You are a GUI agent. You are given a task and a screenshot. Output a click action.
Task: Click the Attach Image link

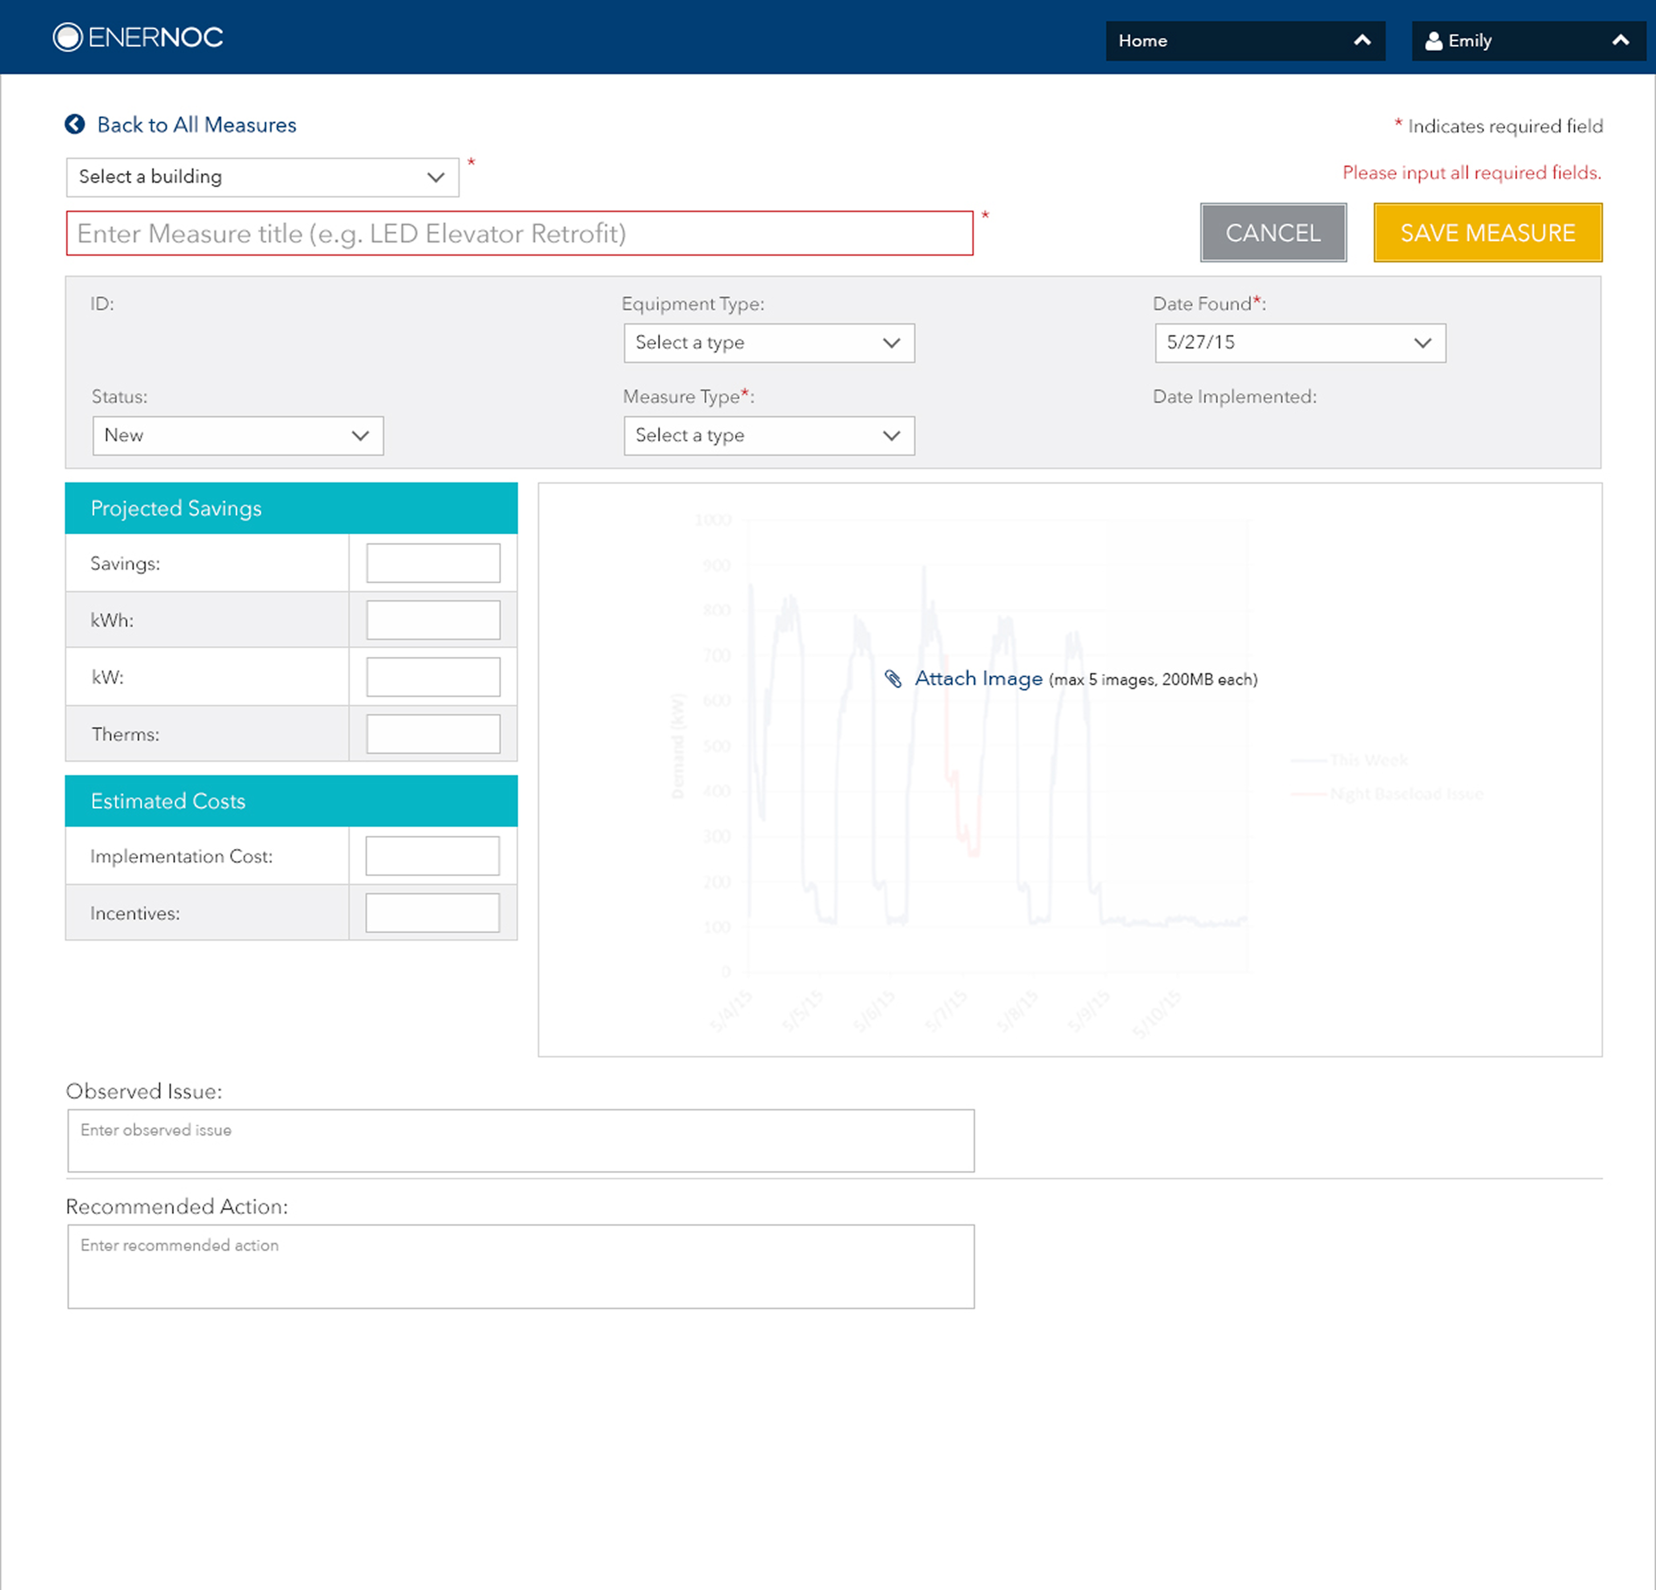click(x=978, y=678)
